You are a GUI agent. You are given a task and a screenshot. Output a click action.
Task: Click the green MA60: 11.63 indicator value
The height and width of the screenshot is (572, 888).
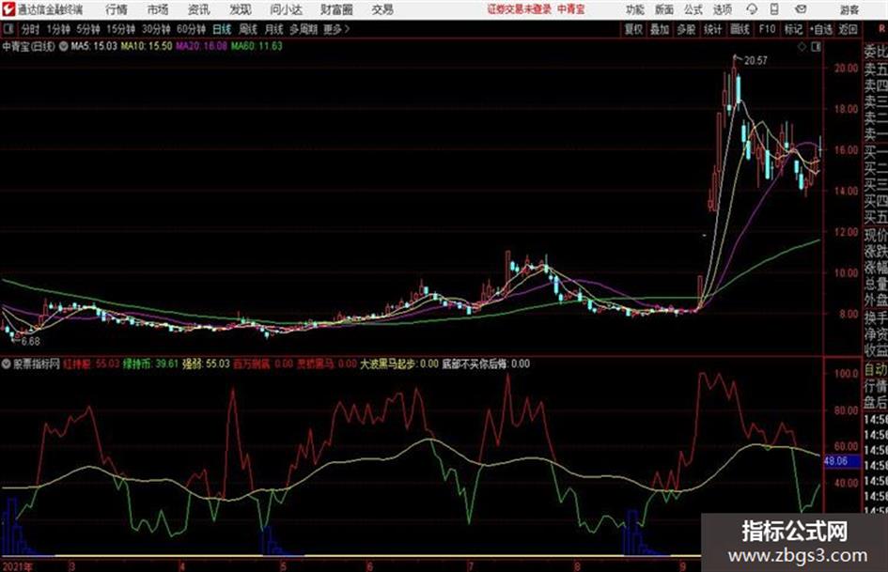point(257,46)
